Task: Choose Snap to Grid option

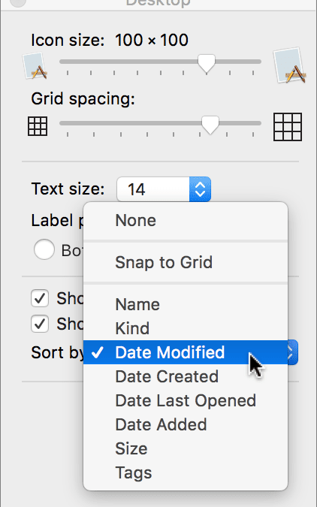Action: [186, 262]
